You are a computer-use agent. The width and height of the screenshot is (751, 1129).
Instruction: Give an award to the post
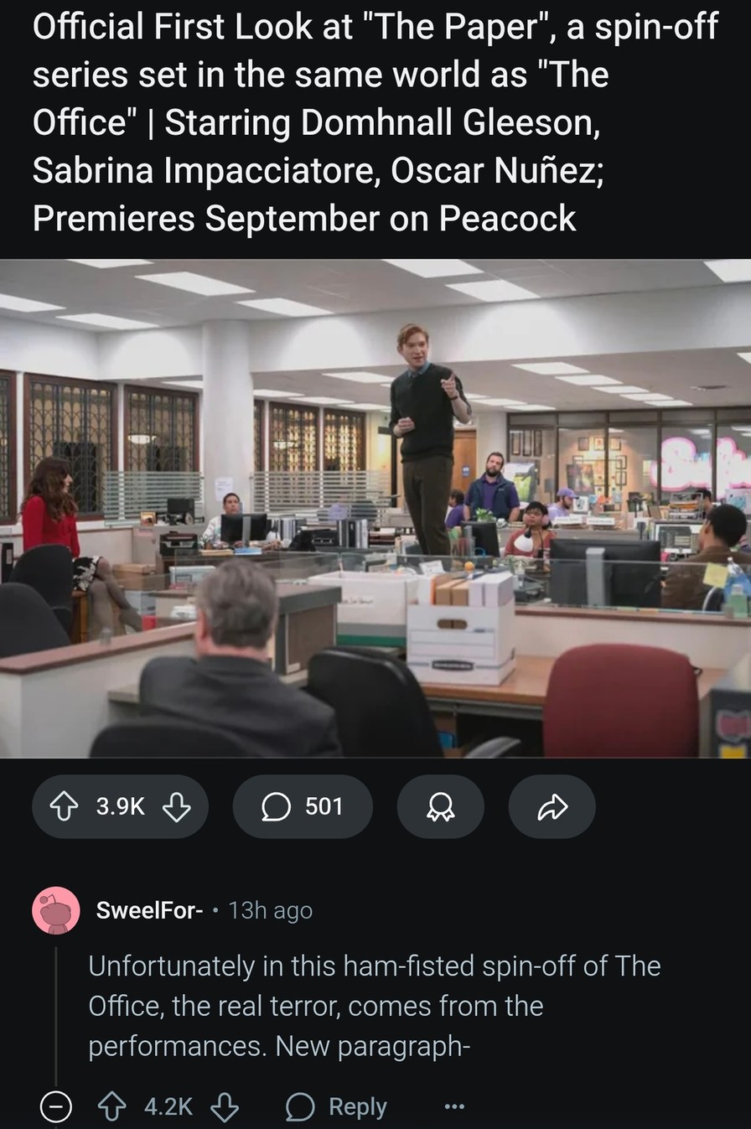click(440, 806)
